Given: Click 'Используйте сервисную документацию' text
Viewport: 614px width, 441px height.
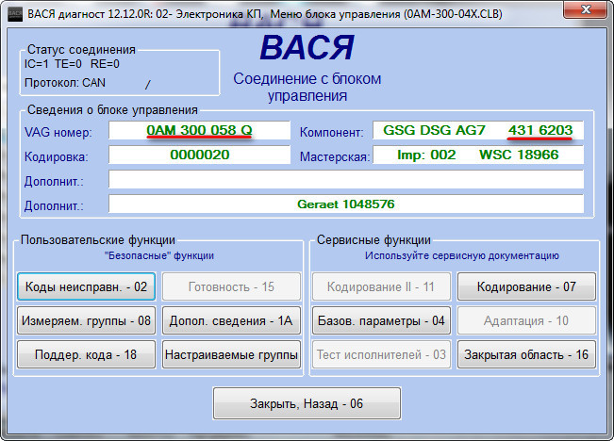Looking at the screenshot, I should [x=461, y=256].
